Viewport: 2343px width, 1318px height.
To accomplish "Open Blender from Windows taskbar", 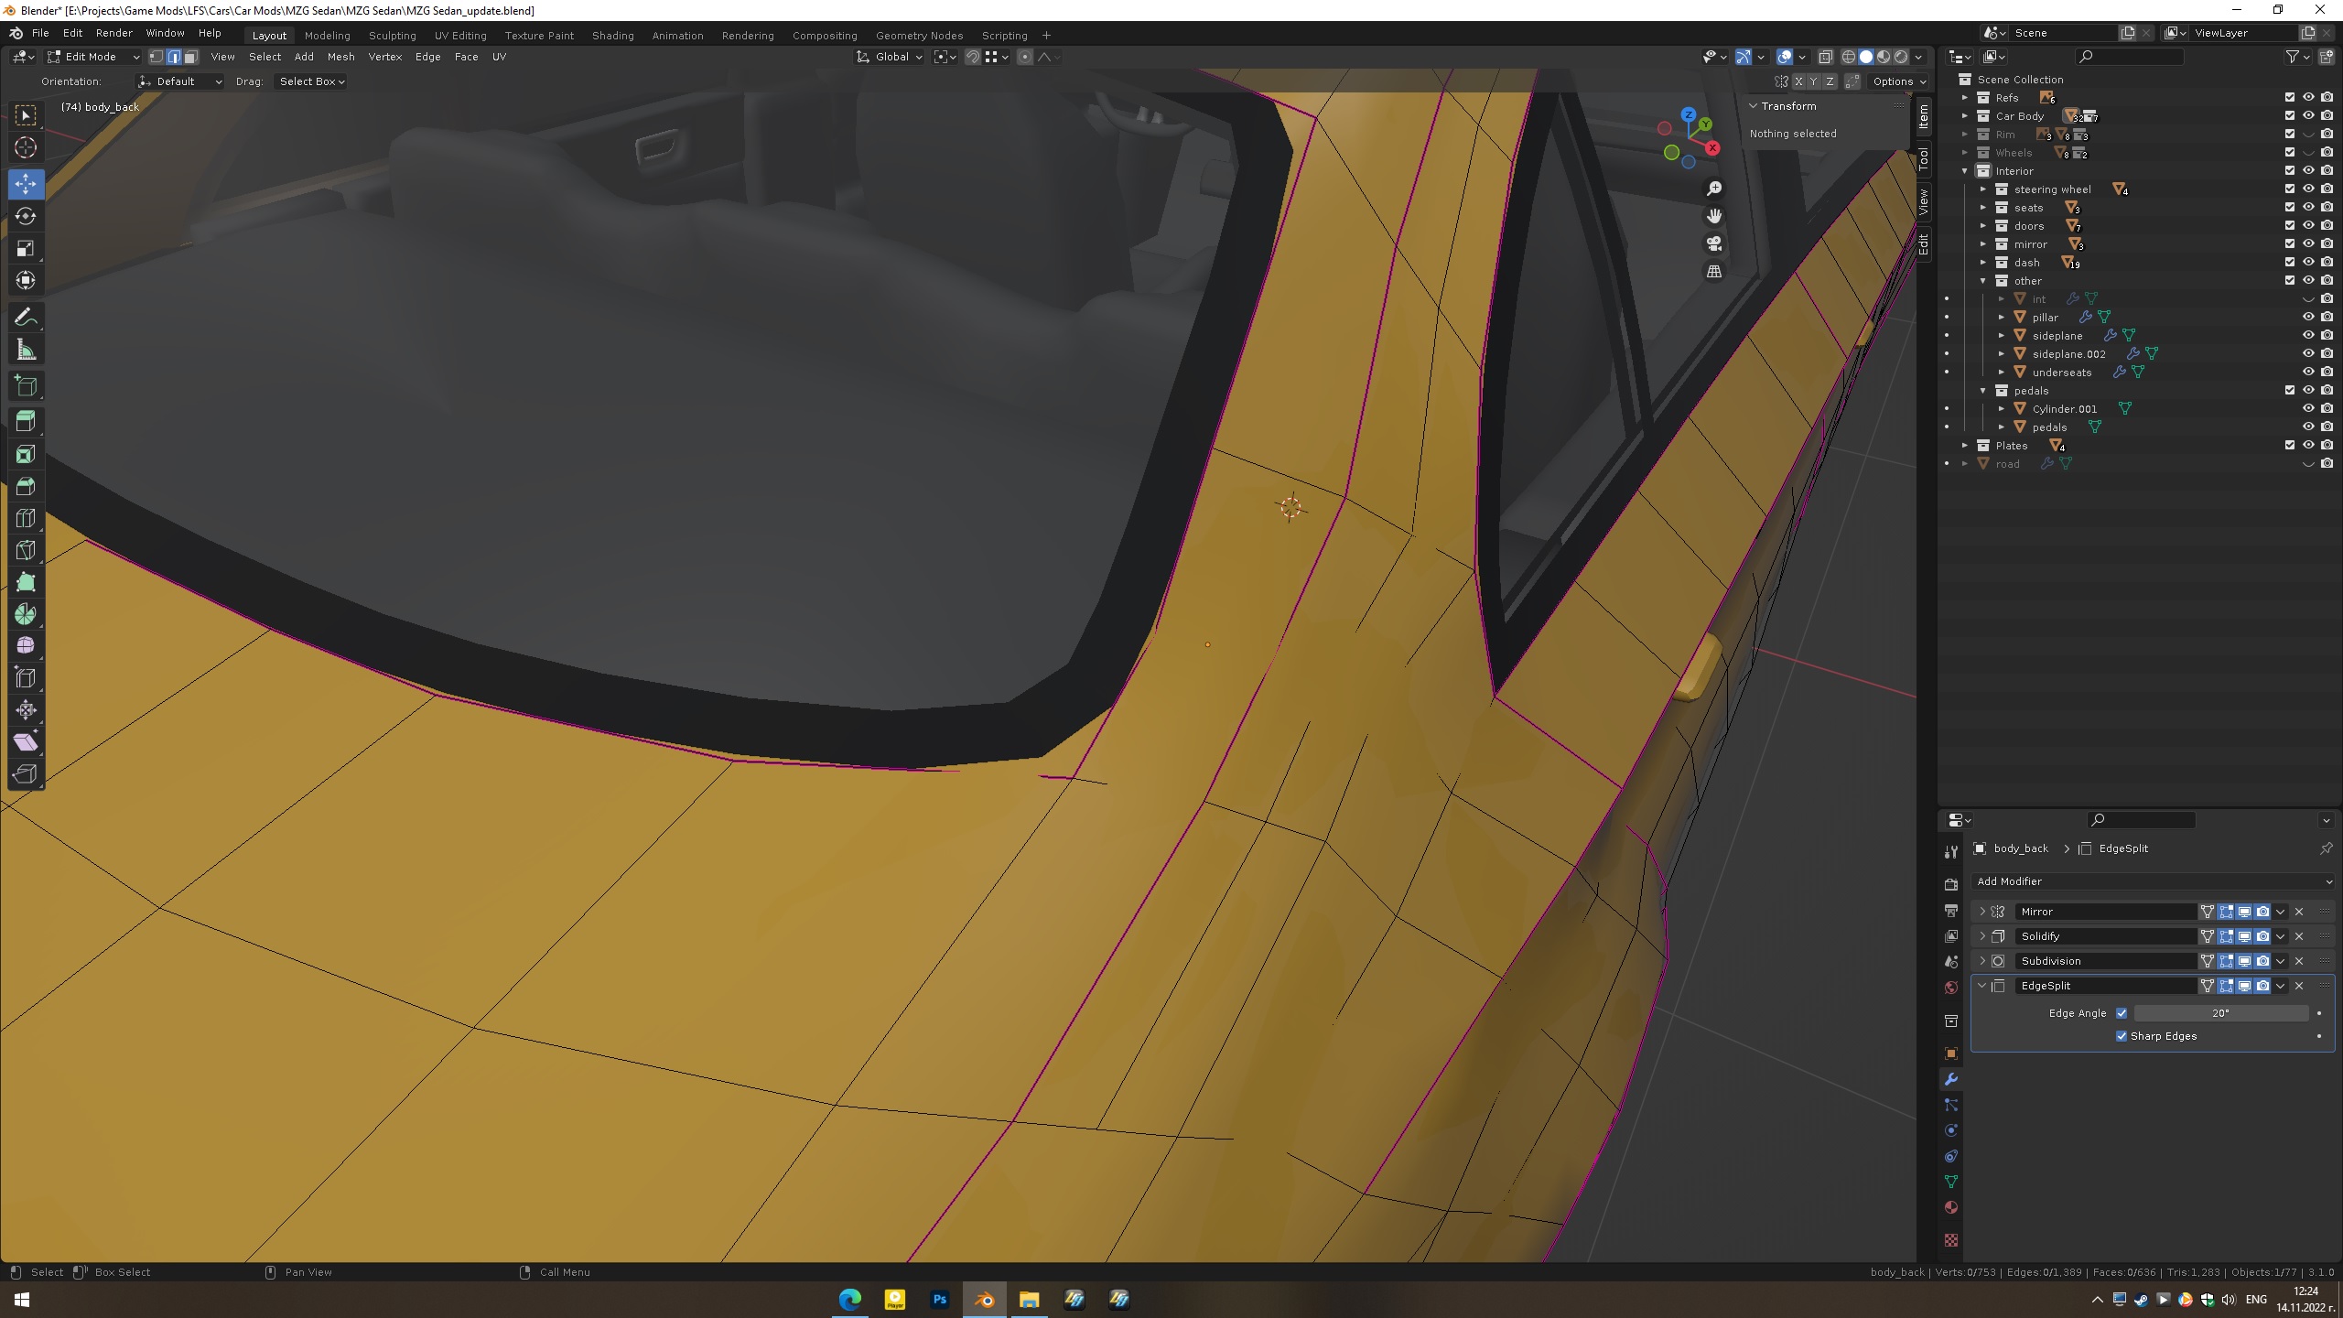I will click(x=985, y=1299).
